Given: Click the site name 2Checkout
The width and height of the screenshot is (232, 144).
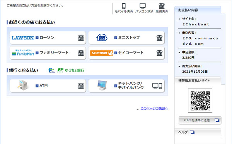Looking at the screenshot, I should (196, 24).
